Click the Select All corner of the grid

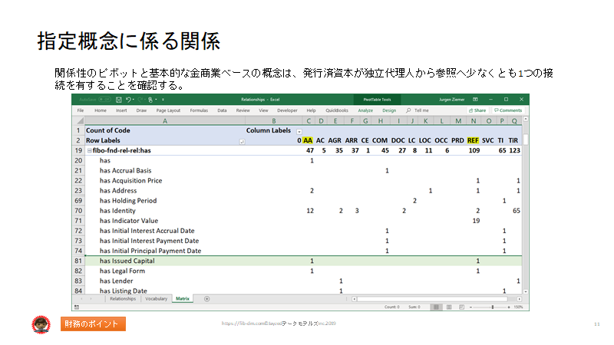78,121
